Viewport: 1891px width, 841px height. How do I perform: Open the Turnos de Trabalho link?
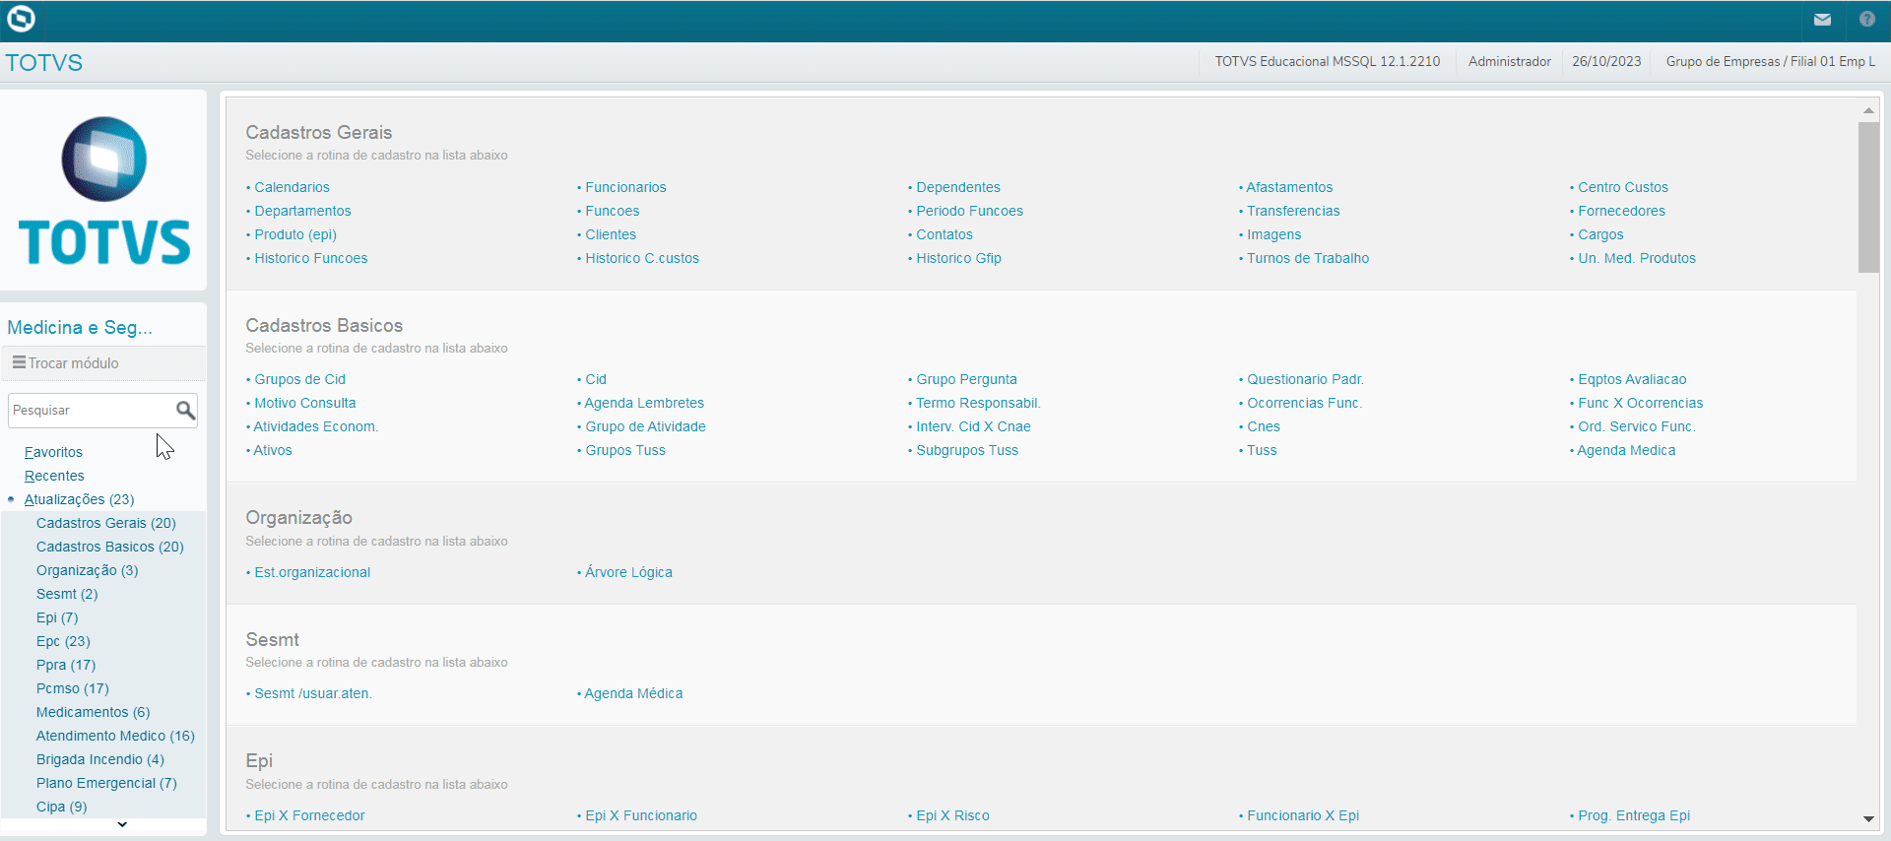click(x=1308, y=258)
